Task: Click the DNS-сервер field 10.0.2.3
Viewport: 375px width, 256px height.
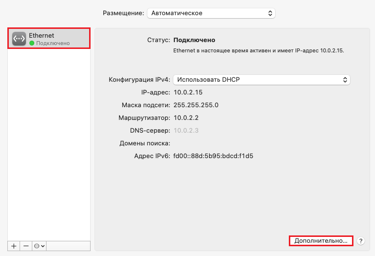Action: (x=186, y=131)
